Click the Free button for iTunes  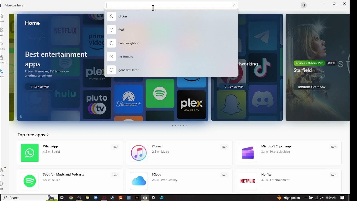point(224,147)
